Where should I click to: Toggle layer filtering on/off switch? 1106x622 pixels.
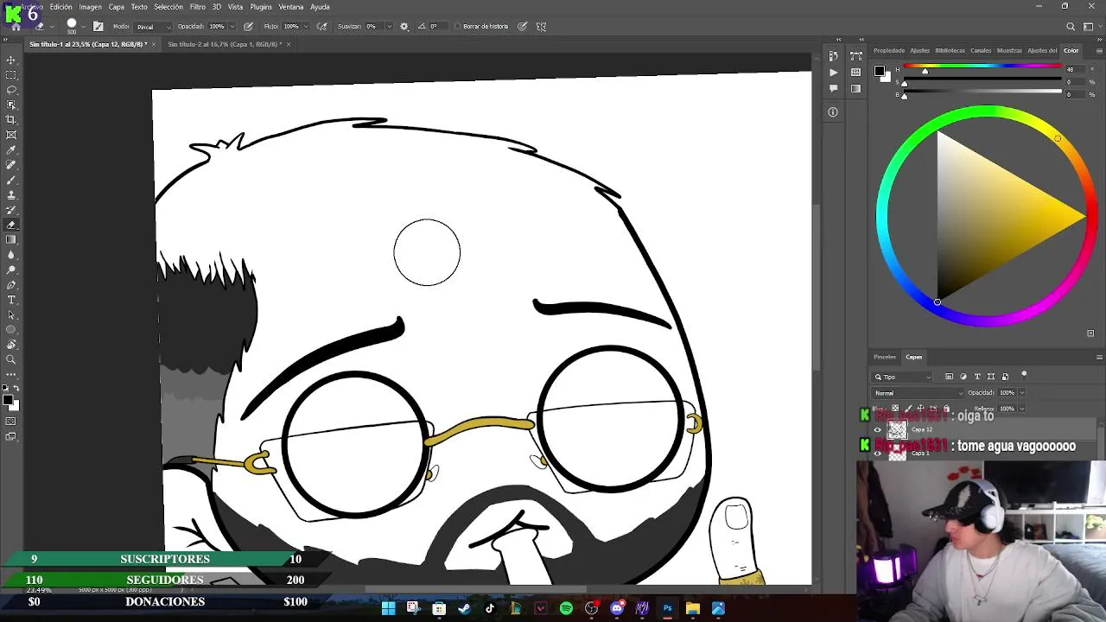pos(1024,374)
